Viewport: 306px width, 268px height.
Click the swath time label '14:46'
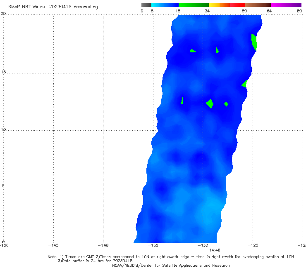click(x=215, y=250)
